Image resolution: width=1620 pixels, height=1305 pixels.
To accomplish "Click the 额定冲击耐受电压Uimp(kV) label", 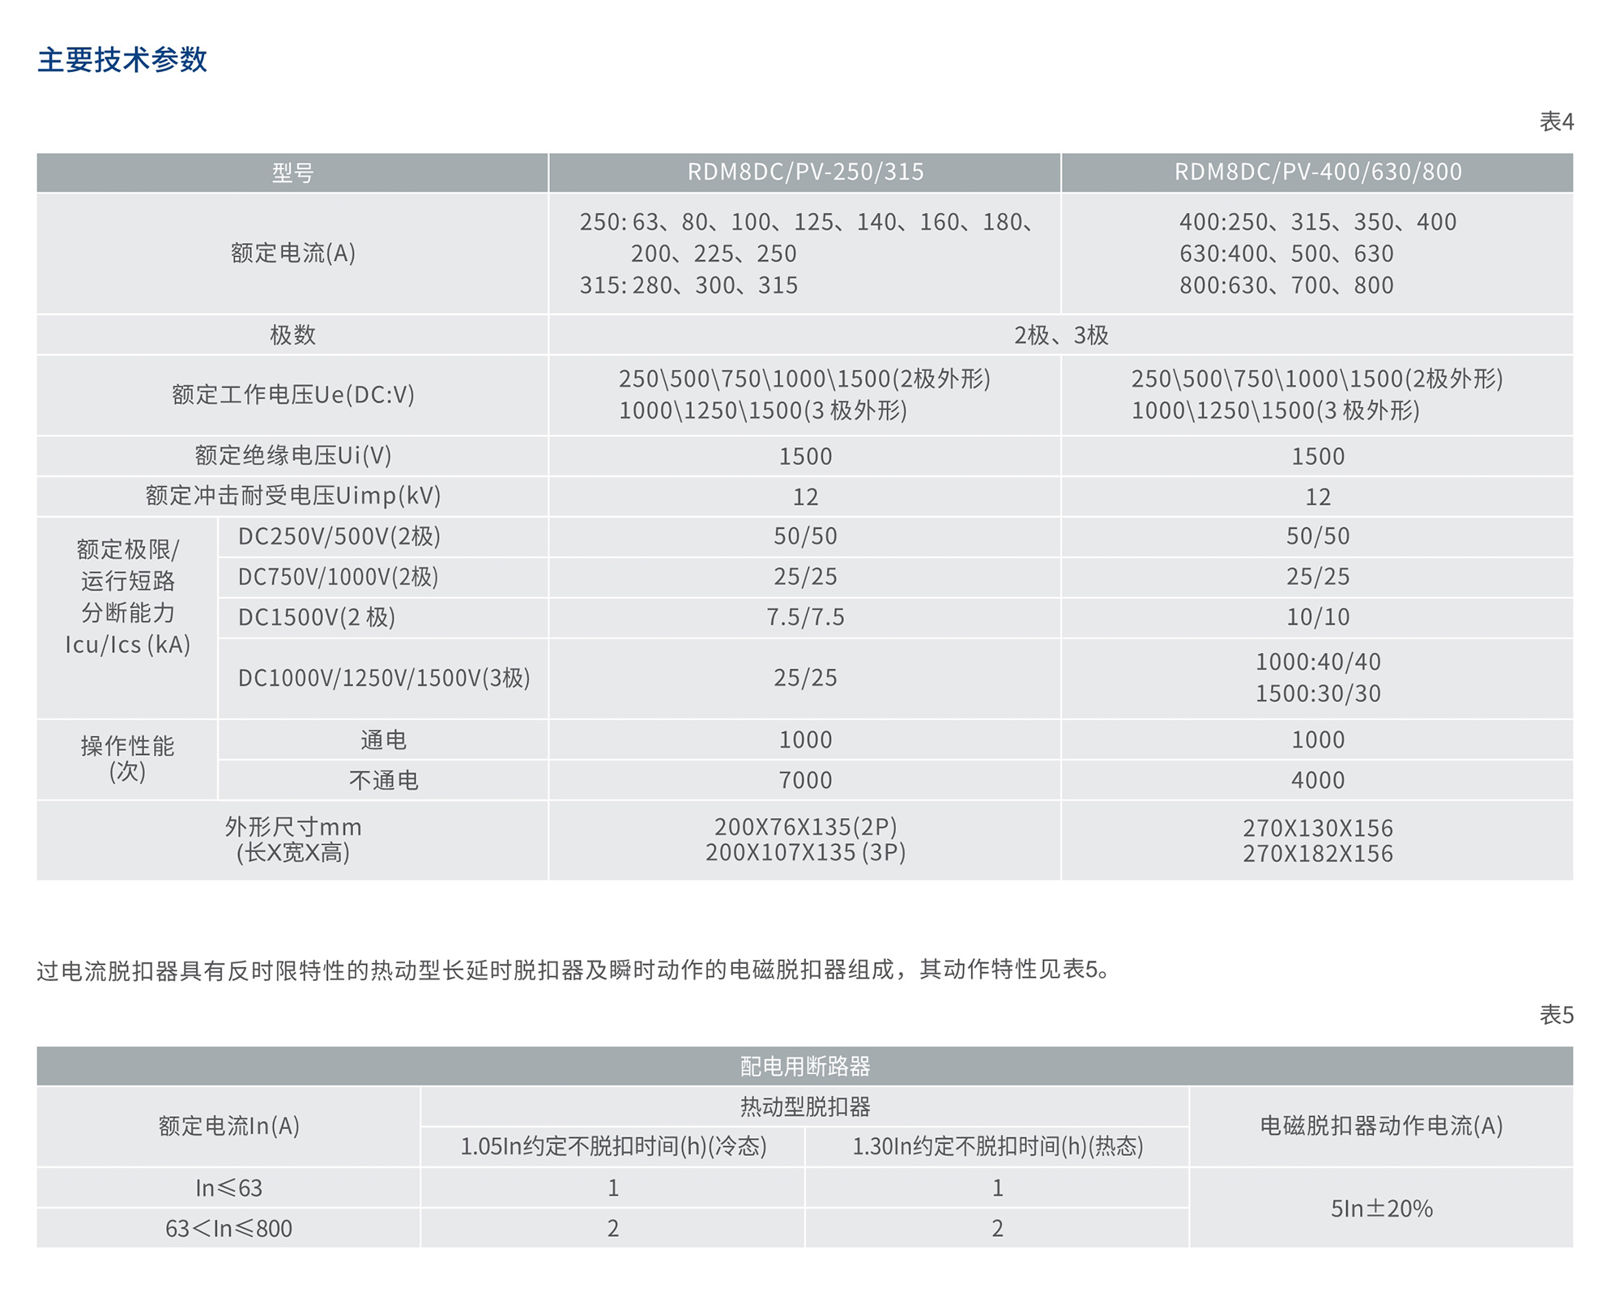I will 292,497.
